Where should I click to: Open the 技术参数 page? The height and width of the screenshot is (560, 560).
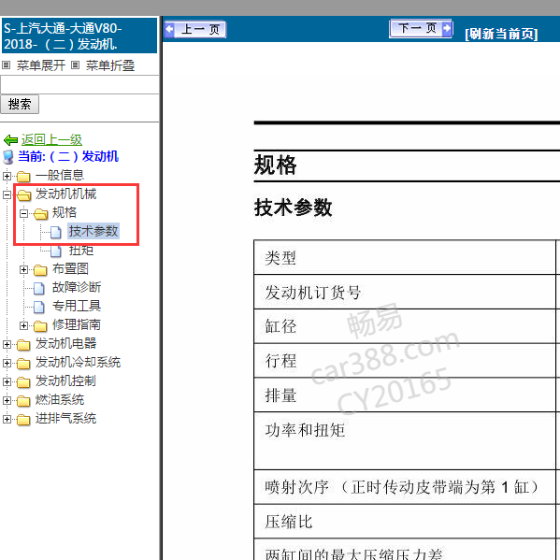click(93, 231)
